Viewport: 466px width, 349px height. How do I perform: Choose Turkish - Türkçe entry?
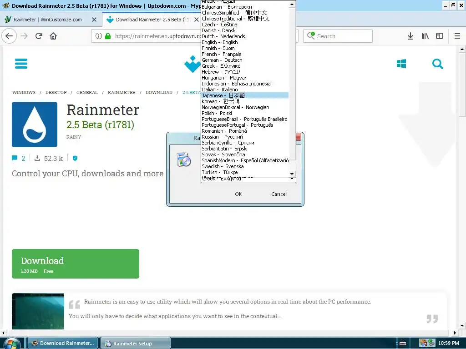coord(245,172)
